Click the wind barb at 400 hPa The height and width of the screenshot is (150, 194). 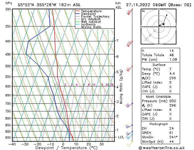pyautogui.click(x=130, y=44)
